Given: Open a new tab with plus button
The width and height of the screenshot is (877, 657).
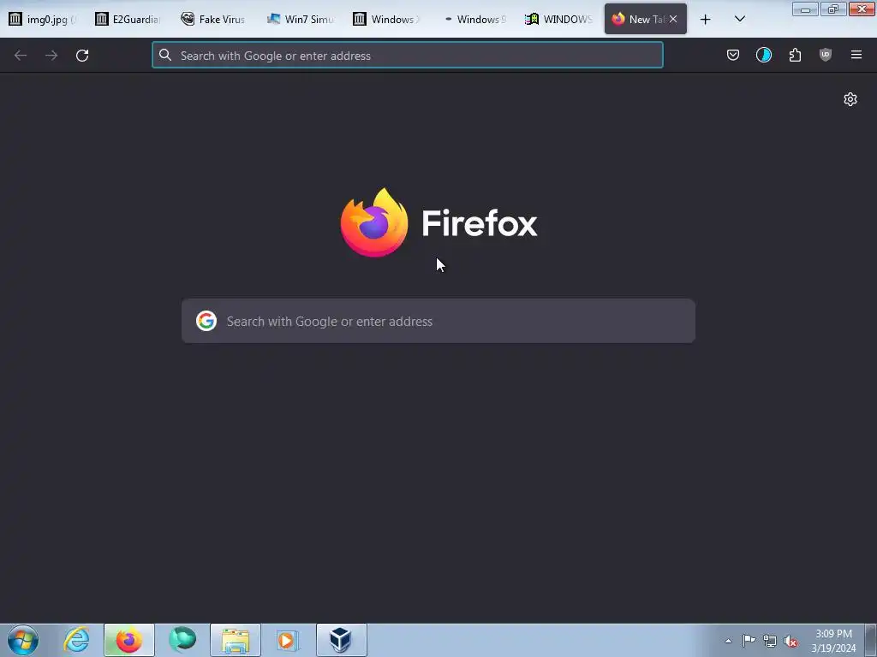Looking at the screenshot, I should 706,20.
